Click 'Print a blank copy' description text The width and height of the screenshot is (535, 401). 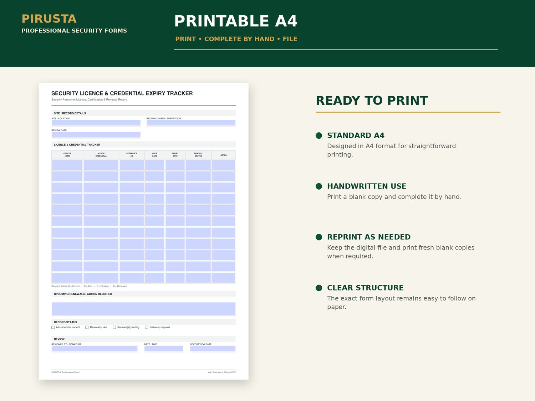(x=394, y=197)
